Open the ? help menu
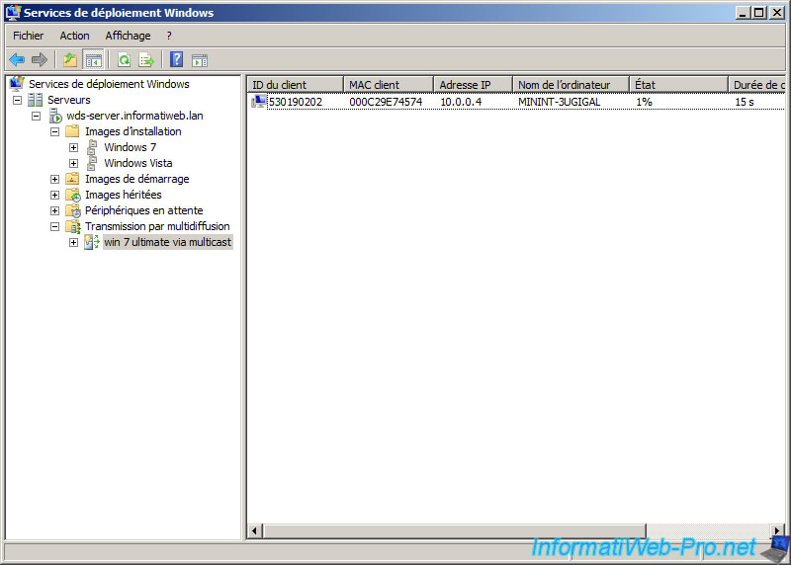This screenshot has height=565, width=791. click(169, 36)
